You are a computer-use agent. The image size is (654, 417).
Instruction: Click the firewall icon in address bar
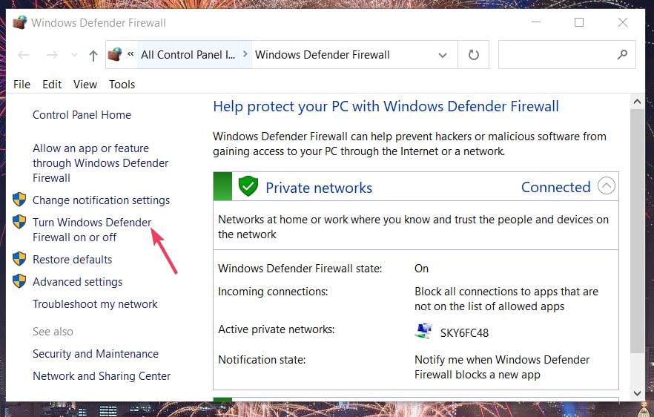[115, 54]
